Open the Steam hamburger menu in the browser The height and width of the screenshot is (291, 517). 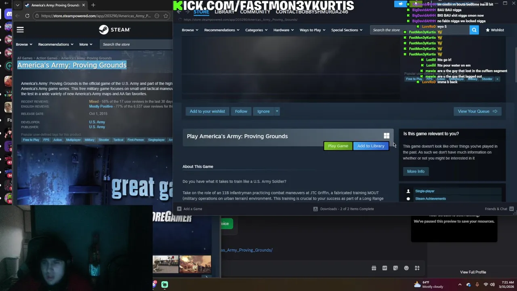tap(20, 30)
